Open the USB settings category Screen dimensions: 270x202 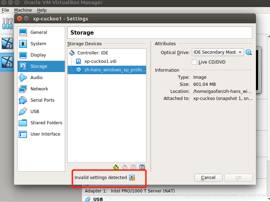click(41, 112)
